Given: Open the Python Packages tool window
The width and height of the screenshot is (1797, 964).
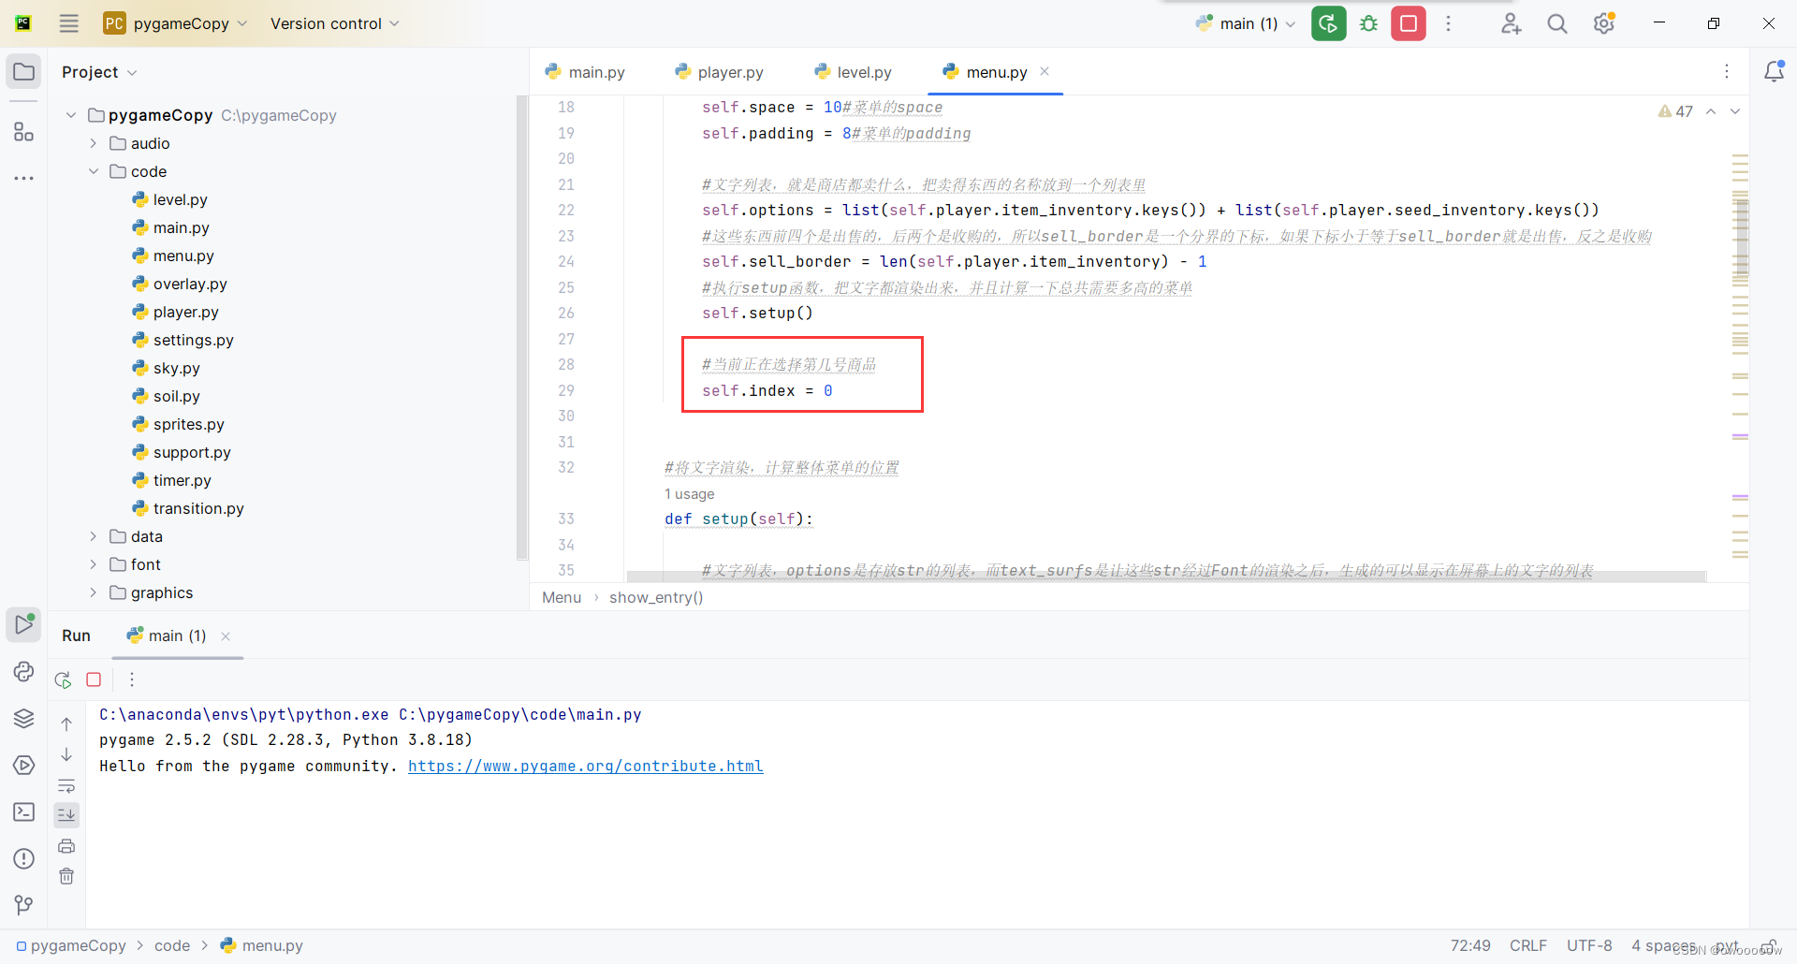Looking at the screenshot, I should point(23,671).
